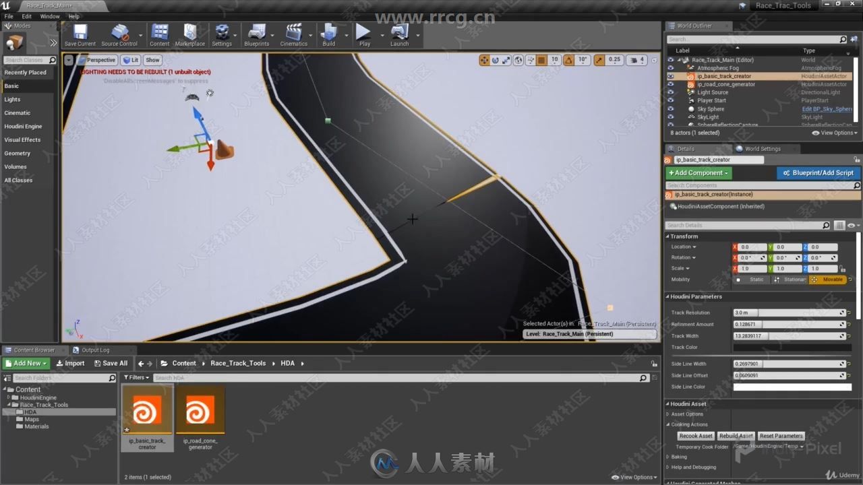Open the Help menu
This screenshot has height=485, width=863.
74,16
